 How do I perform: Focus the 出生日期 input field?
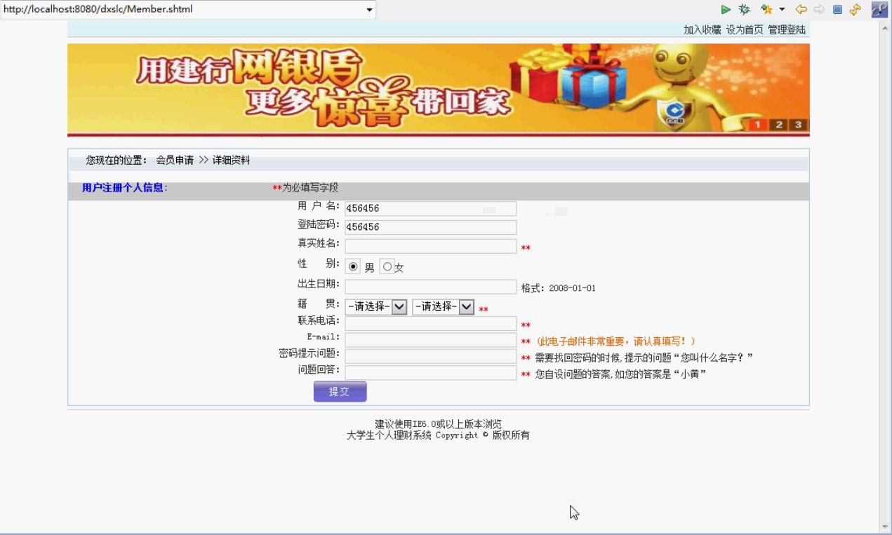(430, 287)
